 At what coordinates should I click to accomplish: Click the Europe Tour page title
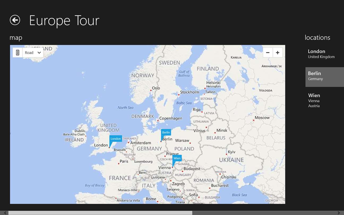click(64, 20)
